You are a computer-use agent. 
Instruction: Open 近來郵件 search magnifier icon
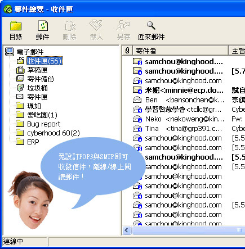(151, 26)
